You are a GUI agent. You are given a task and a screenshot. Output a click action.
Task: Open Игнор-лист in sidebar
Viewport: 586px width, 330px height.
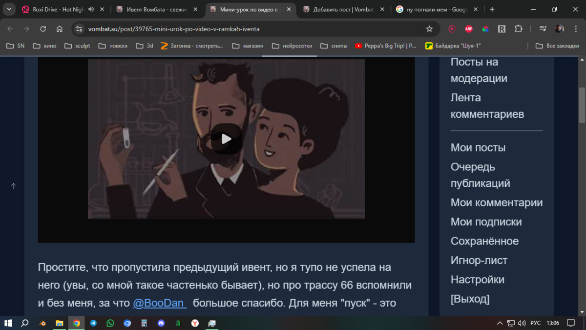479,261
